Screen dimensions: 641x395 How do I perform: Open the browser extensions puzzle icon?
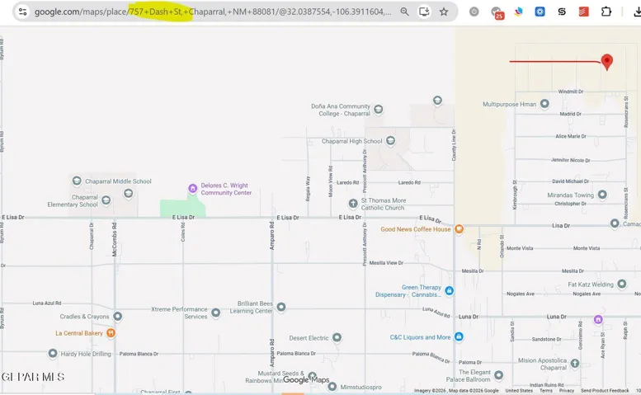click(606, 12)
